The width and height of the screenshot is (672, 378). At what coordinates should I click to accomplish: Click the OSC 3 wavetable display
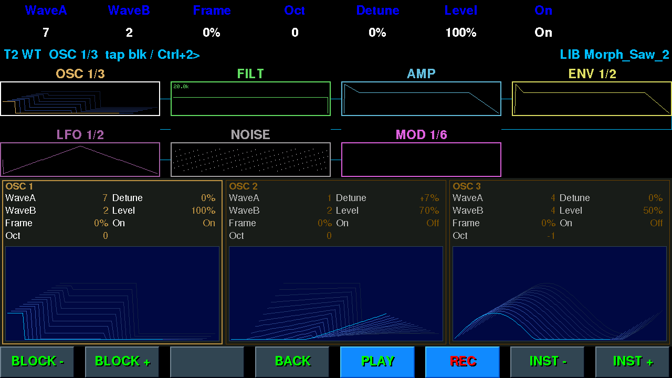tap(560, 293)
